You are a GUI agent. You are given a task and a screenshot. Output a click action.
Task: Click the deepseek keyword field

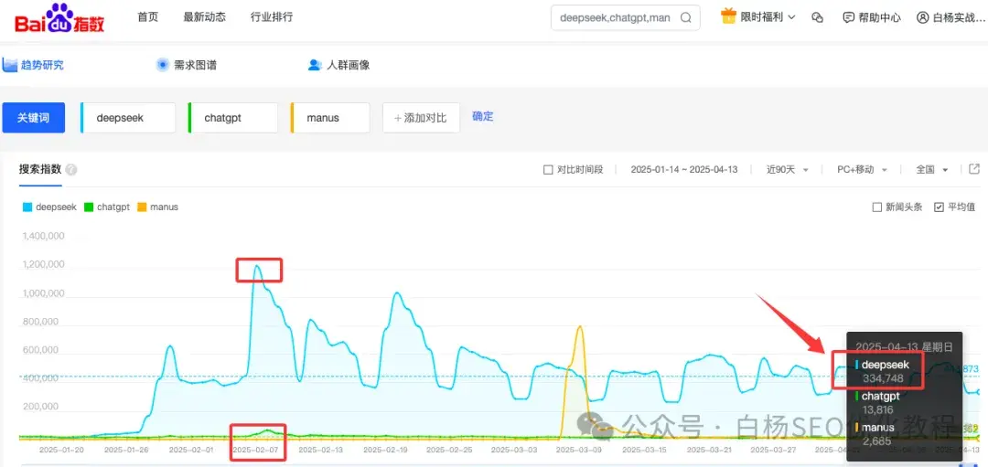(x=128, y=118)
